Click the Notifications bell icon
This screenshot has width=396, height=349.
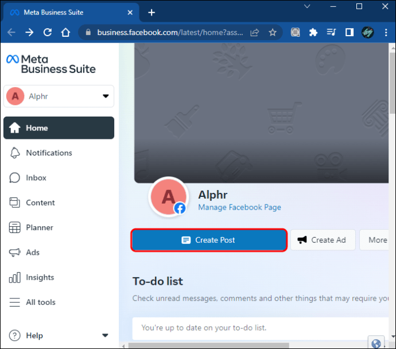[15, 153]
